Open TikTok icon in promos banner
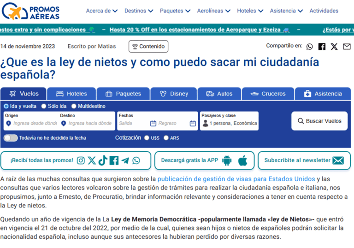Image resolution: width=354 pixels, height=248 pixels. click(x=103, y=160)
